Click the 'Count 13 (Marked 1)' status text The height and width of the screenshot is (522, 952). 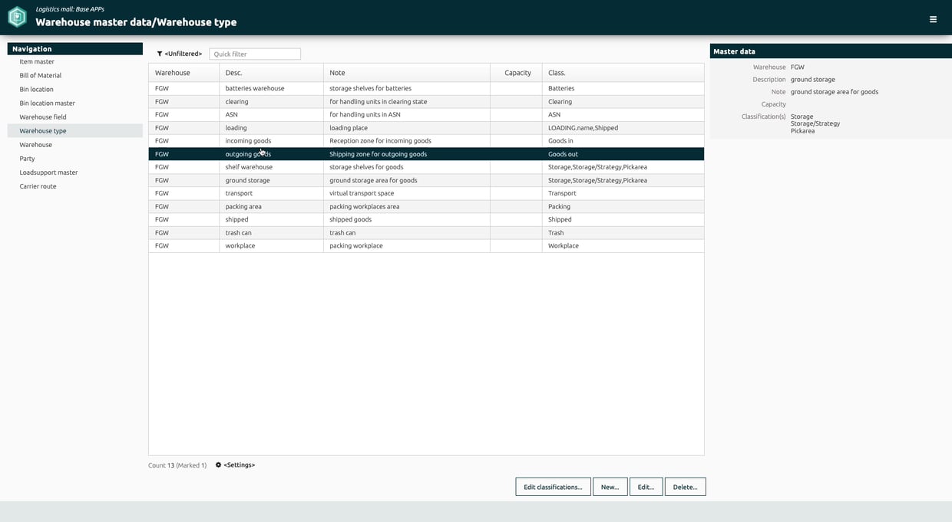[x=177, y=465]
